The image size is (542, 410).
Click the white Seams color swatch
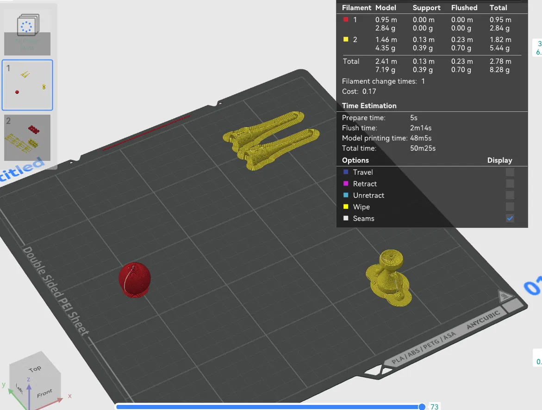[x=346, y=218]
